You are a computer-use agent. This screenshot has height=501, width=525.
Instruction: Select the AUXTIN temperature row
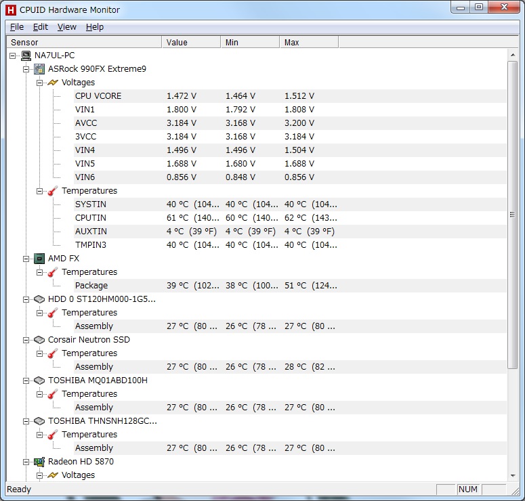(x=290, y=232)
